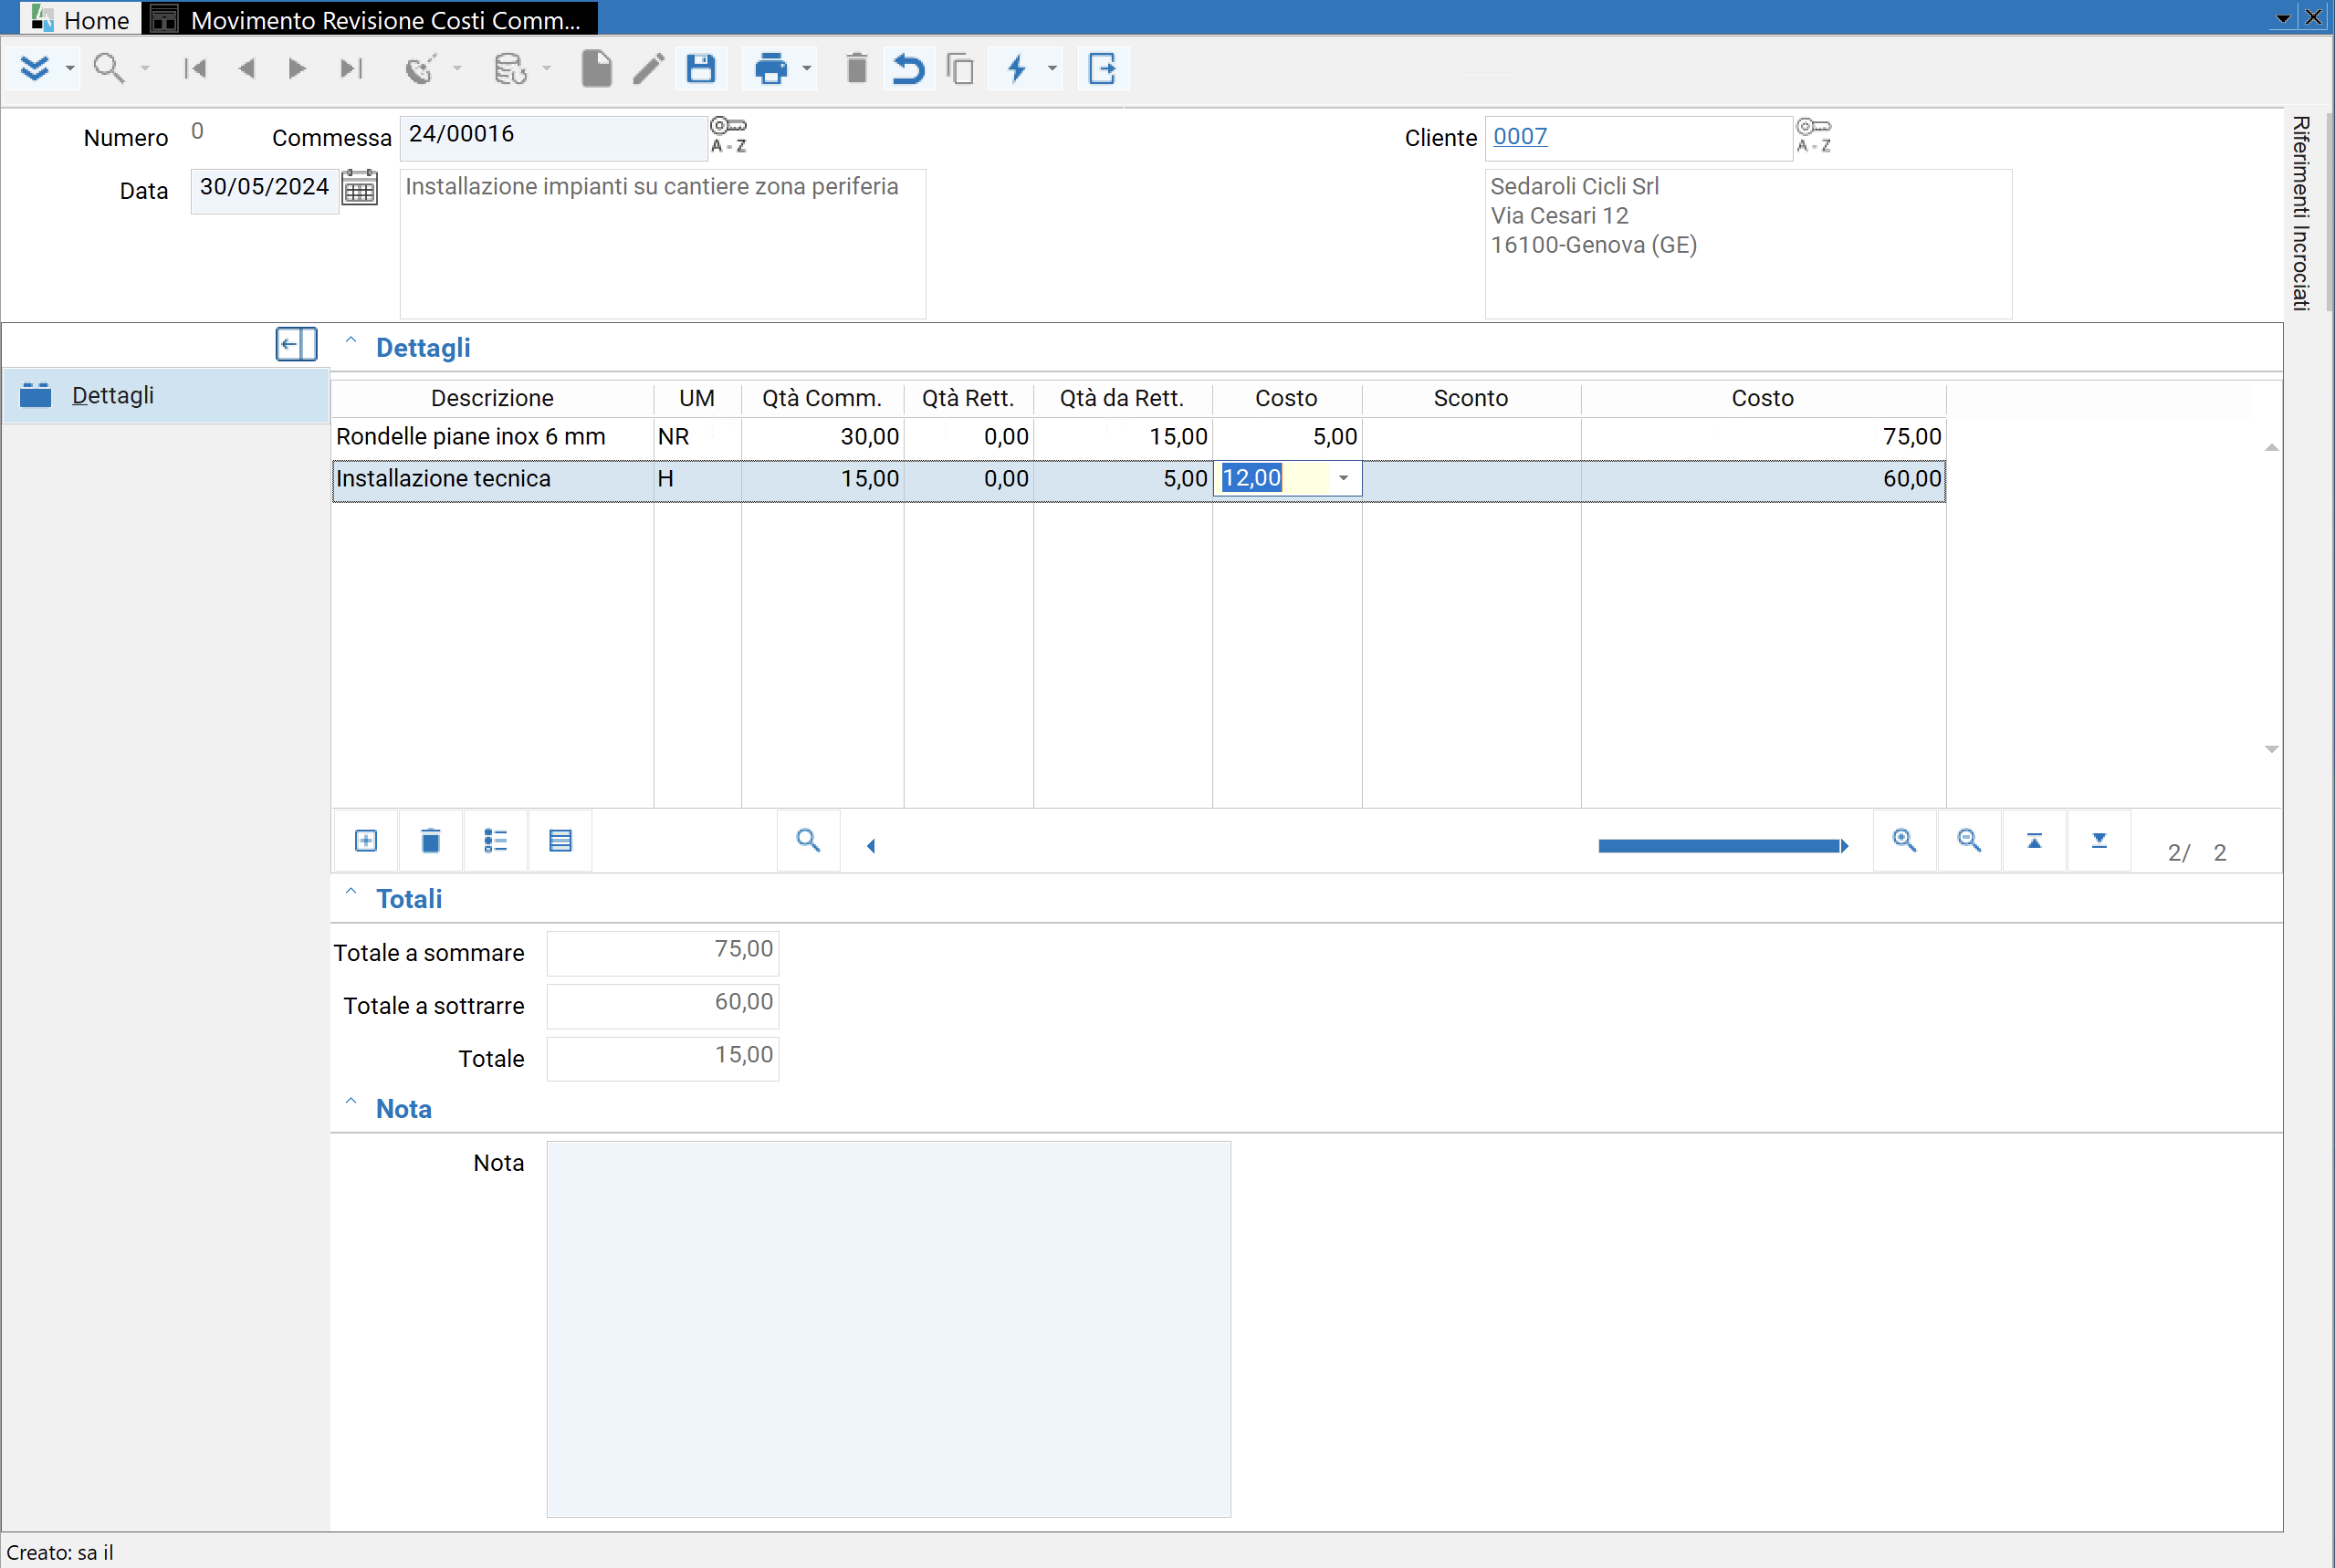The height and width of the screenshot is (1568, 2335).
Task: Click the Commessa field 24/00016
Action: (x=553, y=137)
